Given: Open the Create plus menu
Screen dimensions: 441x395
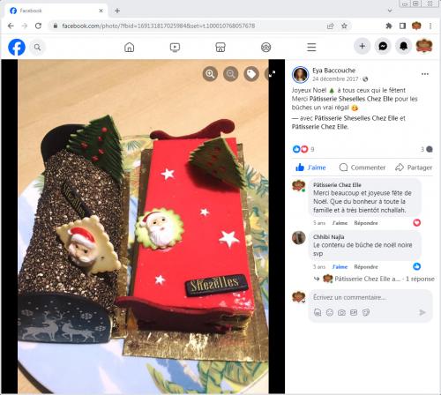Looking at the screenshot, I should (363, 47).
